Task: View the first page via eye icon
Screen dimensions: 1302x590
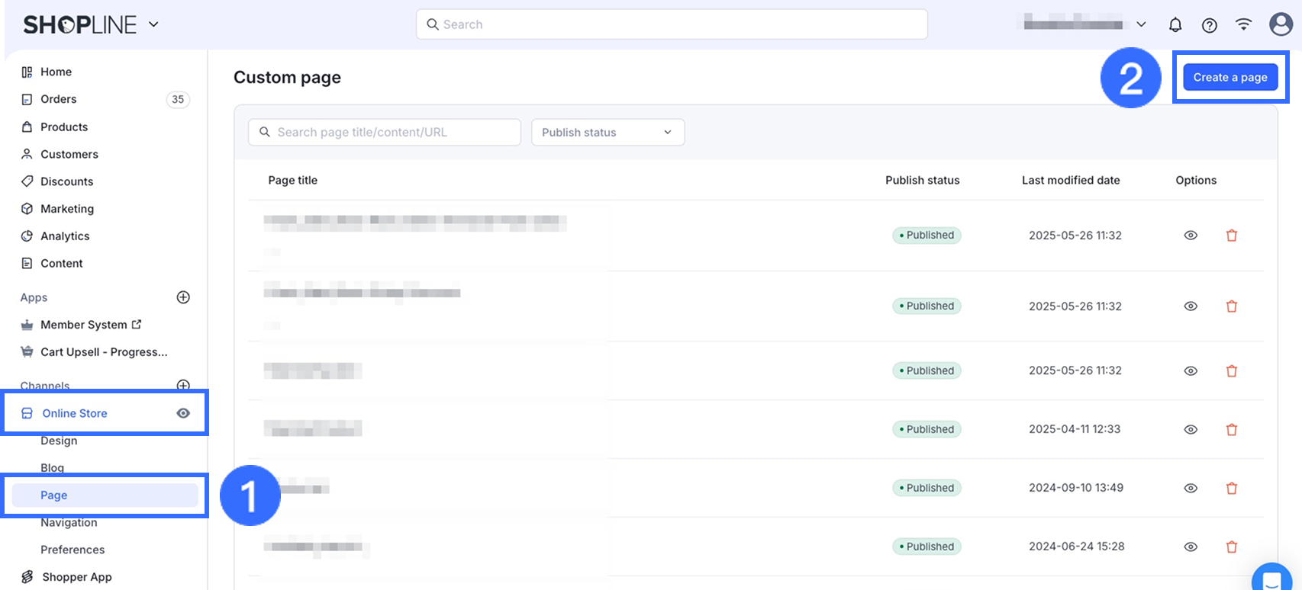Action: click(x=1191, y=236)
